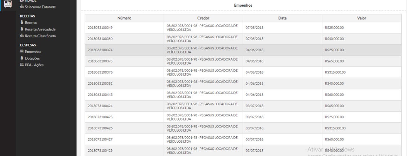Viewport: 407px width, 156px height.
Task: Open the Dotações sidebar link
Action: [x=32, y=59]
